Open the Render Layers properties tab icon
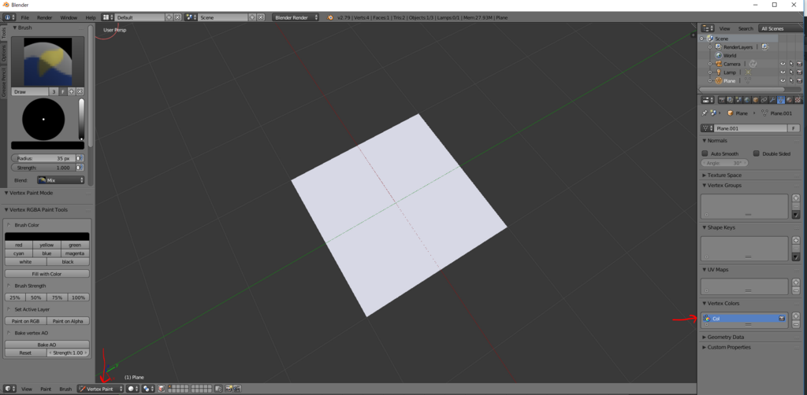Image resolution: width=807 pixels, height=395 pixels. coord(730,100)
